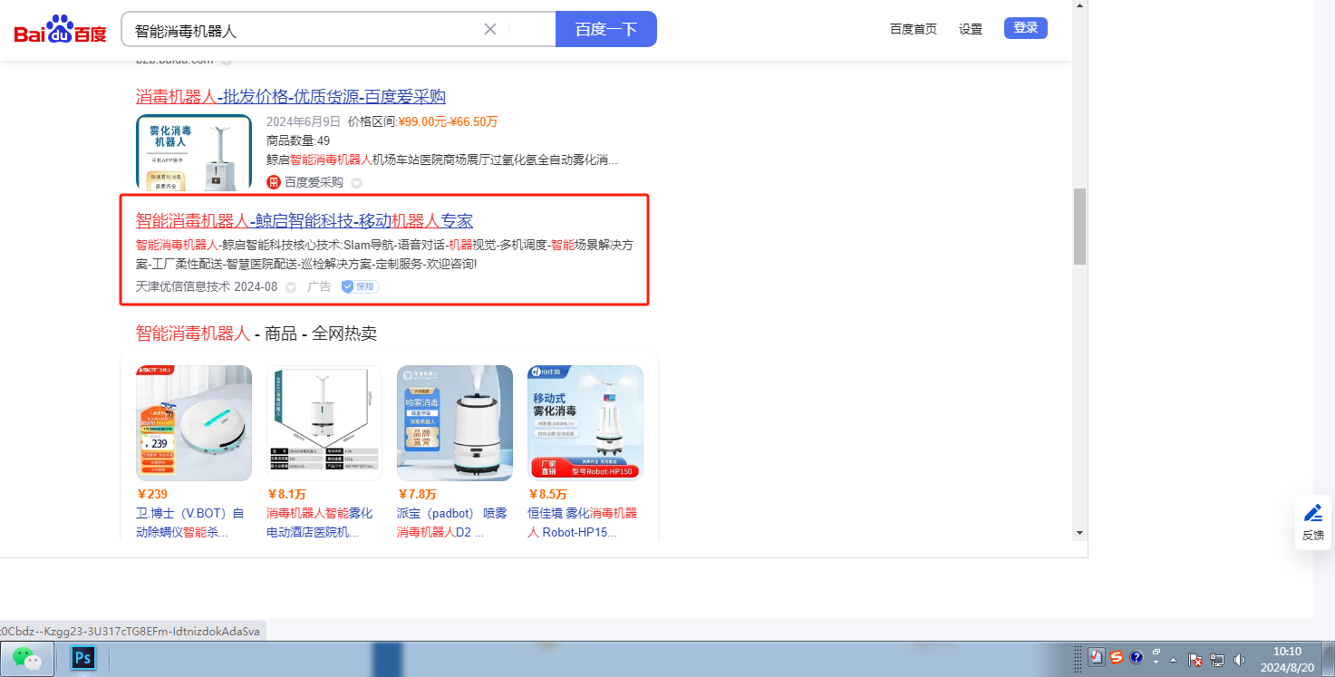Click the volume speaker tray icon
Viewport: 1335px width, 677px height.
(1238, 659)
